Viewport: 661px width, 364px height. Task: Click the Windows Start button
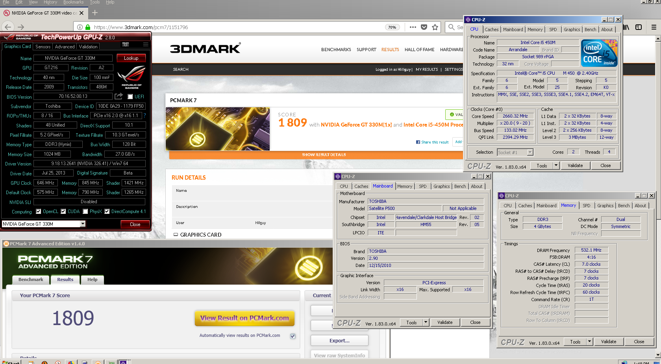tap(11, 362)
